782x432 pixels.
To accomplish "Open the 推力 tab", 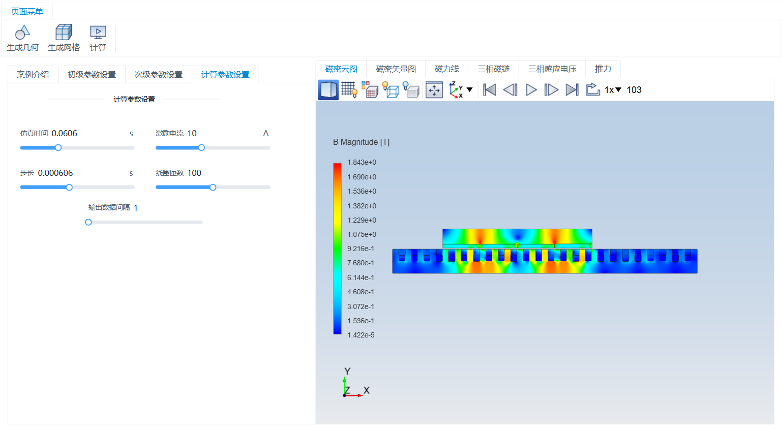I will click(x=603, y=69).
